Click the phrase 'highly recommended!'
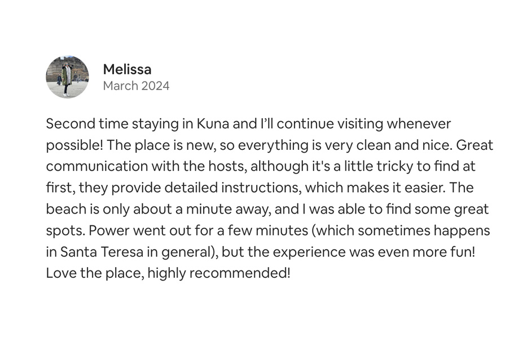 point(219,273)
